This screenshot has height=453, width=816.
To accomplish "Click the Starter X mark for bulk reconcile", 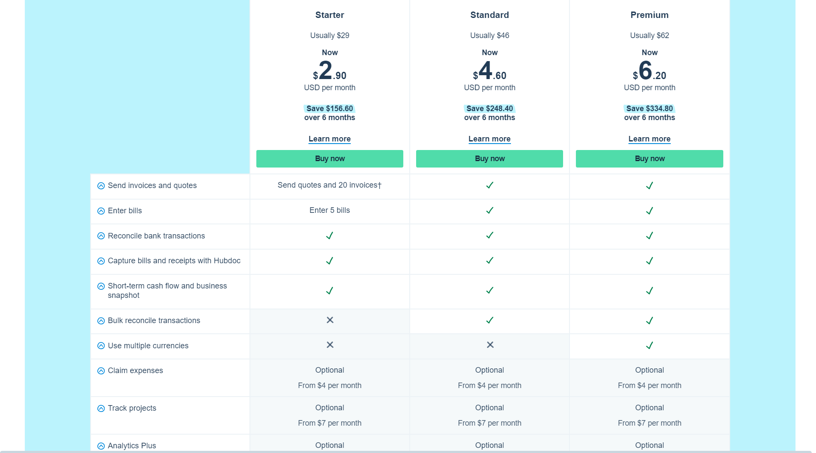I will pos(330,320).
